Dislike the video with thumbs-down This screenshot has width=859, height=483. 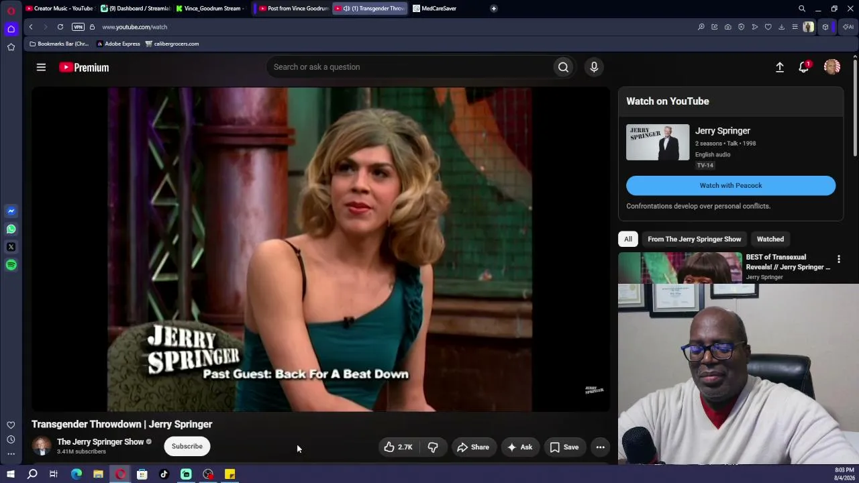click(433, 447)
